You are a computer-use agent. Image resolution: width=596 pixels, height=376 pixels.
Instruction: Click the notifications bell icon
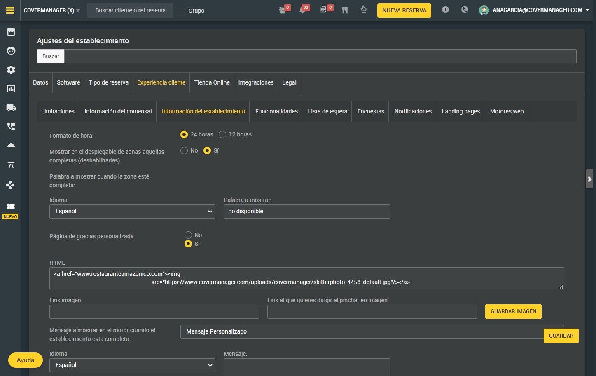[x=303, y=10]
